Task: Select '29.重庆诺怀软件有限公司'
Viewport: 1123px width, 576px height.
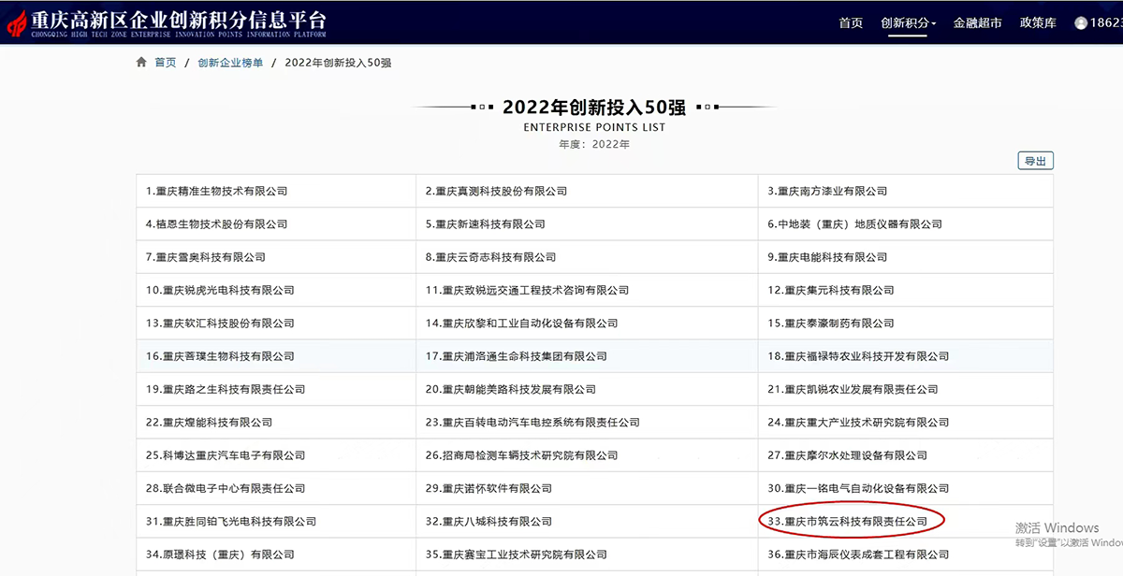Action: point(489,488)
